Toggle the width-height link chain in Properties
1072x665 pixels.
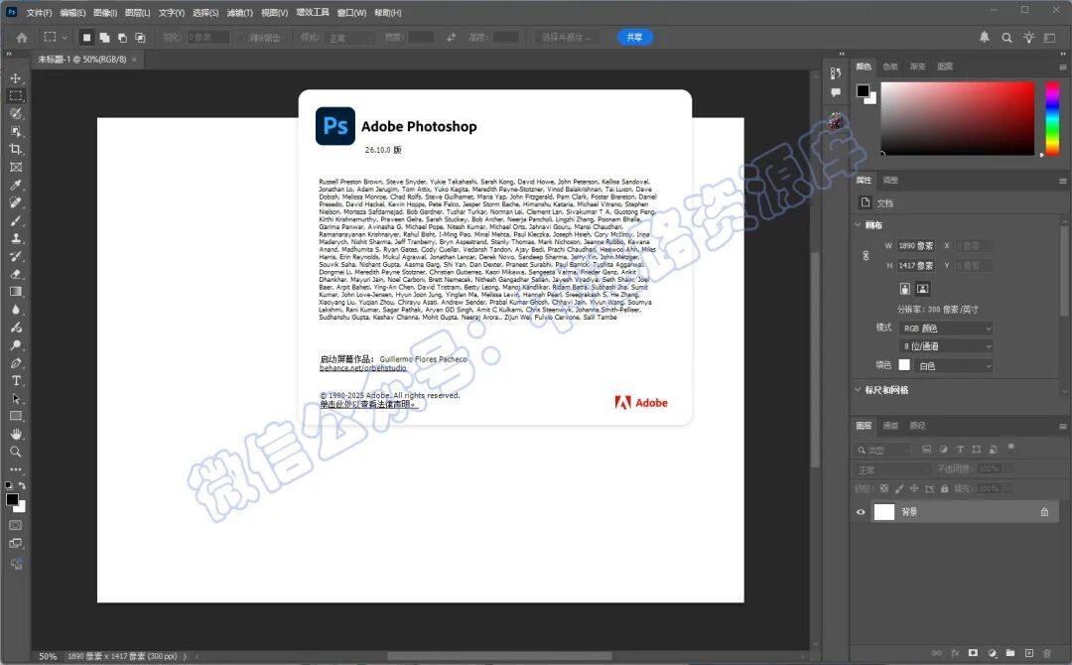[866, 256]
